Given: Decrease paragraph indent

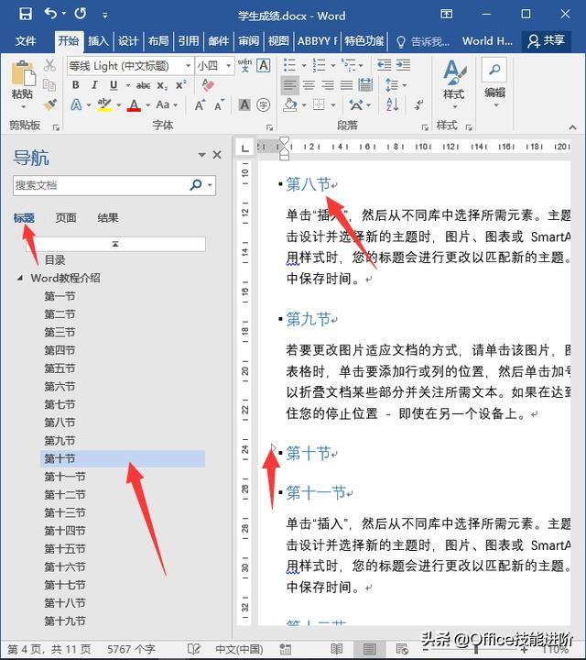Looking at the screenshot, I should (385, 65).
